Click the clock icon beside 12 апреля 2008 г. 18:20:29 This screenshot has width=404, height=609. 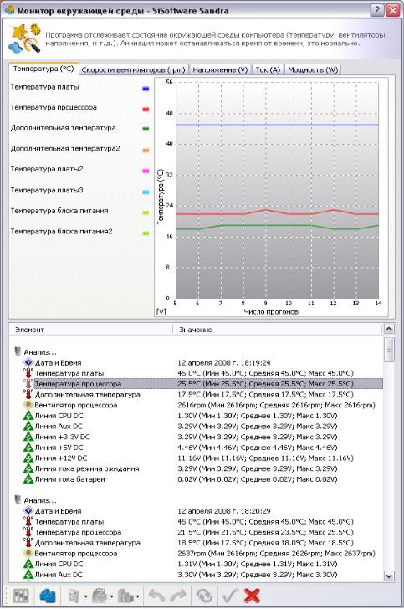[28, 511]
